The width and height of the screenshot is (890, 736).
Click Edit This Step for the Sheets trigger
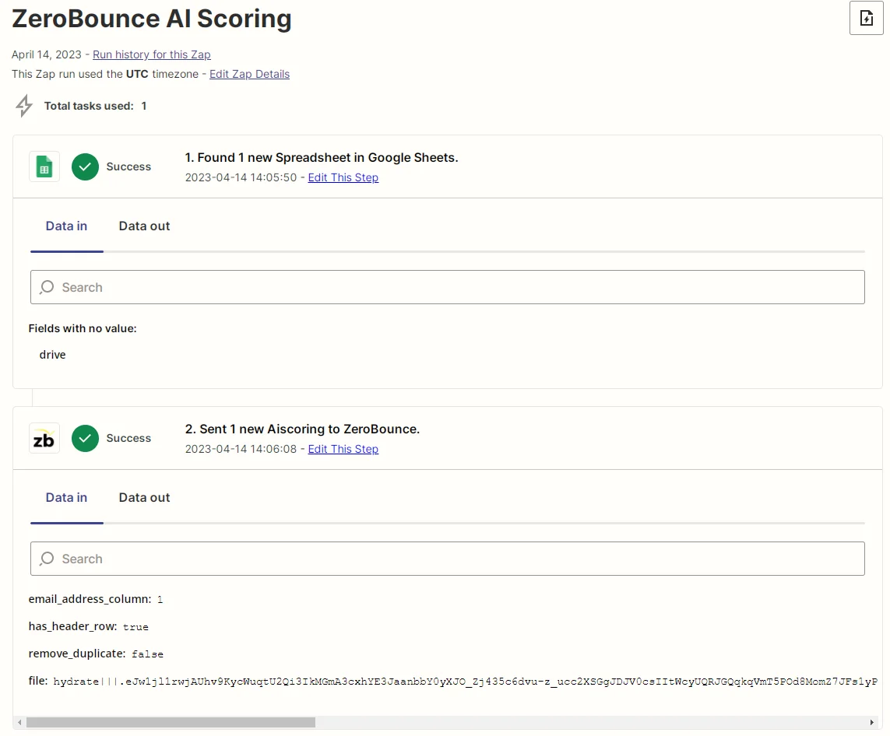[x=343, y=177]
